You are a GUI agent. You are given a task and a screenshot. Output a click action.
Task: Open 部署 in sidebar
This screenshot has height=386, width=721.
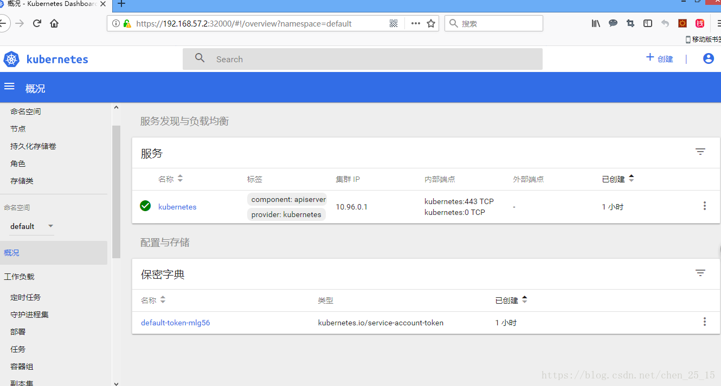18,332
